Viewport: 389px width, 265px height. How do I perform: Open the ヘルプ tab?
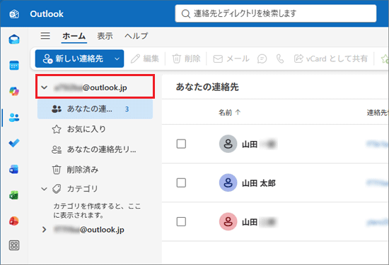(x=137, y=36)
